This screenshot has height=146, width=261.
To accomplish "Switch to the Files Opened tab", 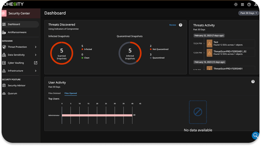I will pyautogui.click(x=71, y=93).
